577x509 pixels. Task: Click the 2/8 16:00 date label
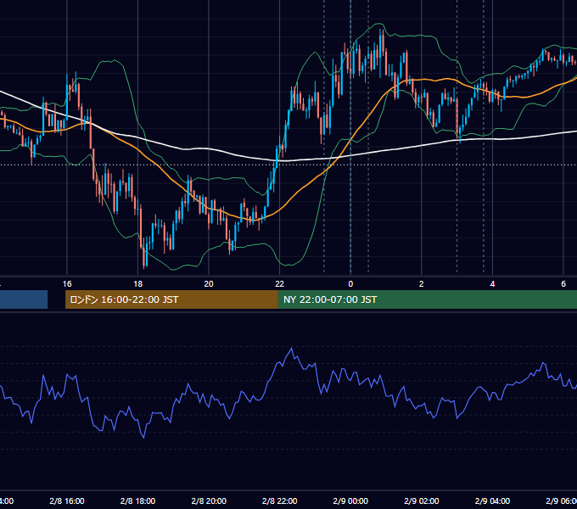click(x=67, y=501)
